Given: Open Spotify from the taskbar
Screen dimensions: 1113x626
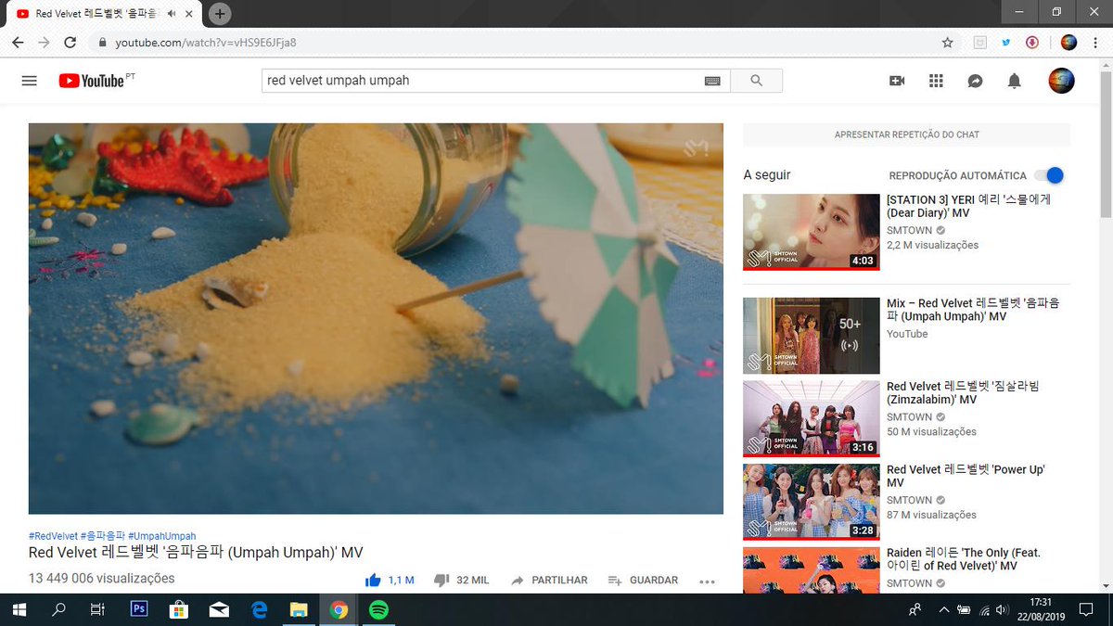Looking at the screenshot, I should coord(378,609).
